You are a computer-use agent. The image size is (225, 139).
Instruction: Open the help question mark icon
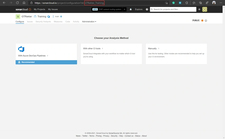[x=147, y=9]
